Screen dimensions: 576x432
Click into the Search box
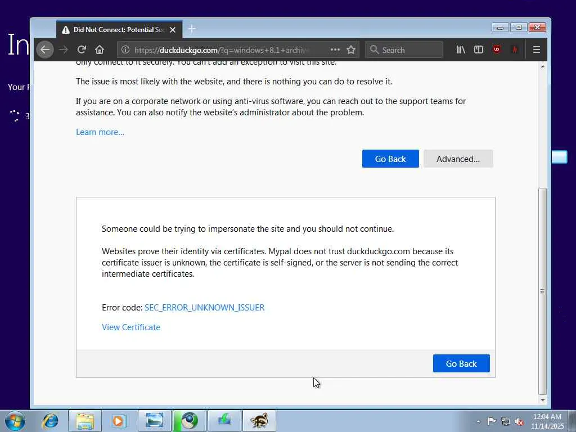click(x=404, y=49)
